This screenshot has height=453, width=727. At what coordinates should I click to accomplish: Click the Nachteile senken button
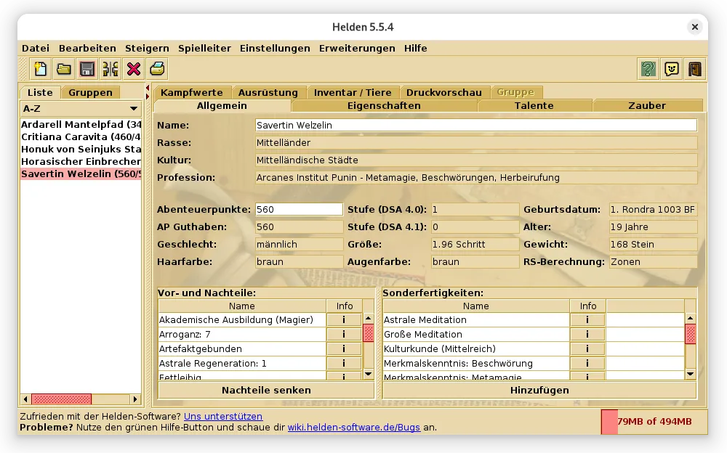pyautogui.click(x=266, y=390)
